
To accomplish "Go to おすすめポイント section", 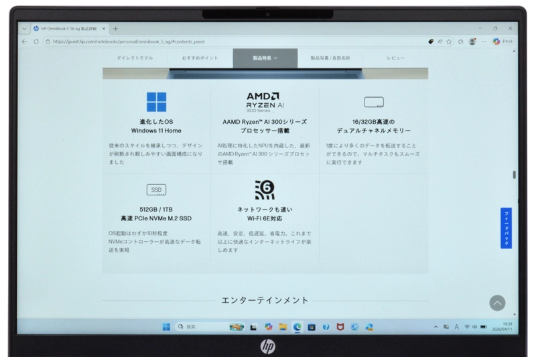I will coord(200,58).
